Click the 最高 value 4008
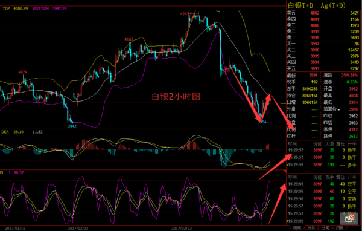The width and height of the screenshot is (362, 231). [x=353, y=96]
